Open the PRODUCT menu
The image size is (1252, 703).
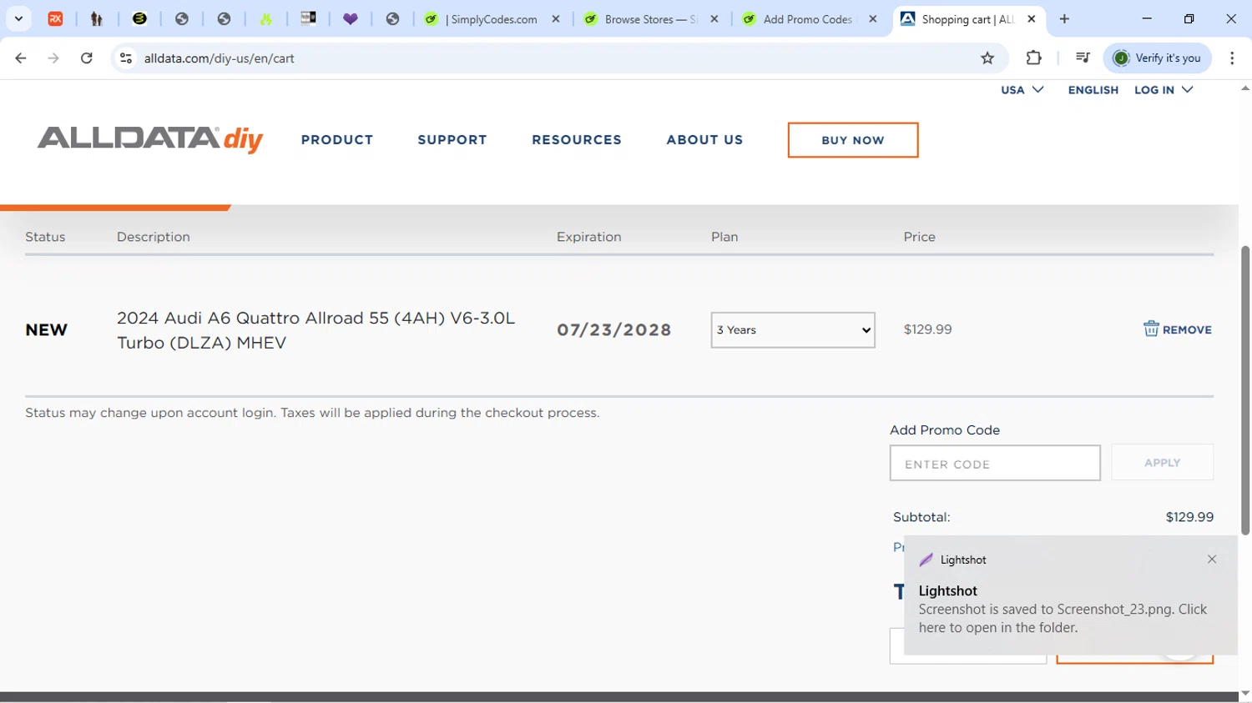click(x=337, y=140)
